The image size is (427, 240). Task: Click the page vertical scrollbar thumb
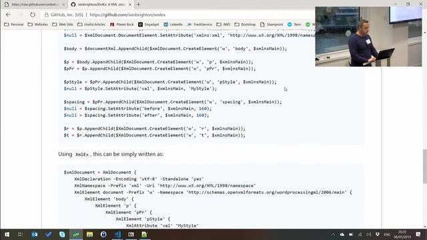click(424, 167)
